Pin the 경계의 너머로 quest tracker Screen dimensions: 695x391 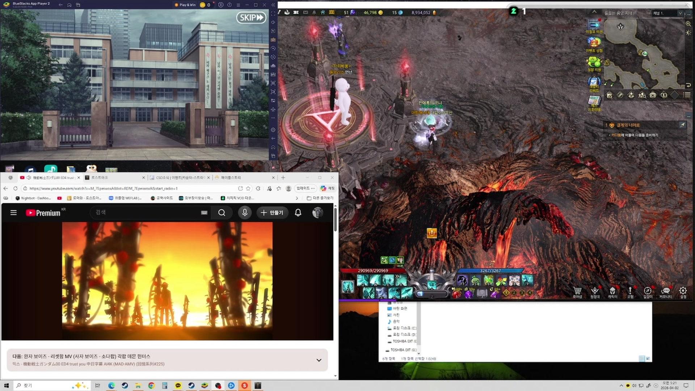pyautogui.click(x=682, y=125)
